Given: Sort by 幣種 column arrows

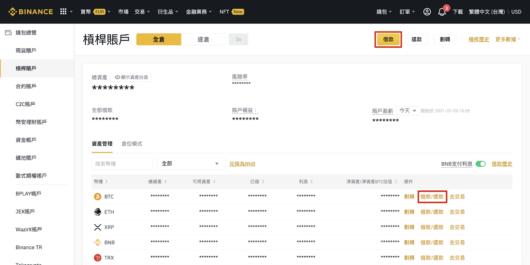Looking at the screenshot, I should [x=107, y=182].
